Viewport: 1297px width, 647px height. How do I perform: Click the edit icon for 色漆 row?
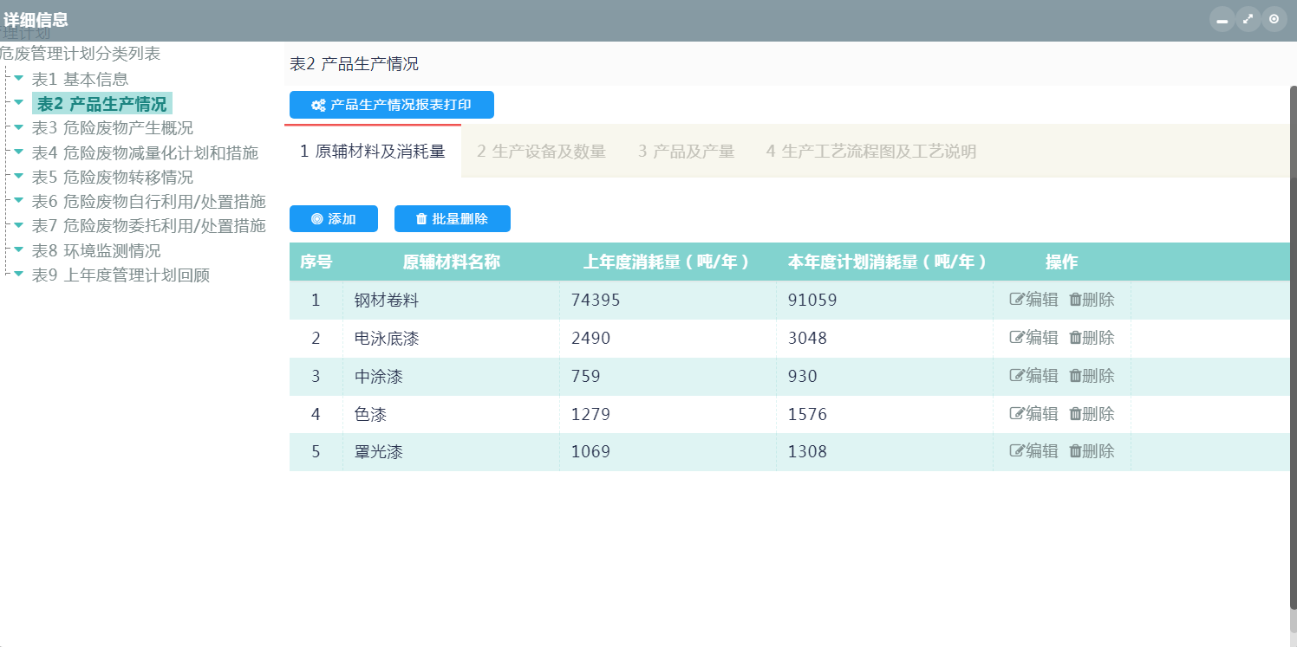point(1017,414)
